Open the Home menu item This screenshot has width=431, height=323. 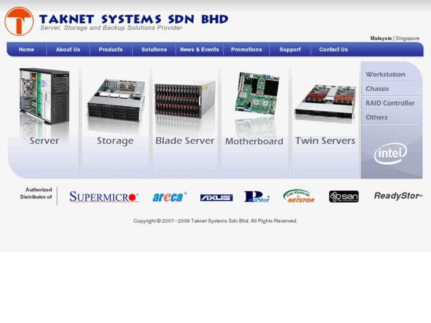(27, 49)
